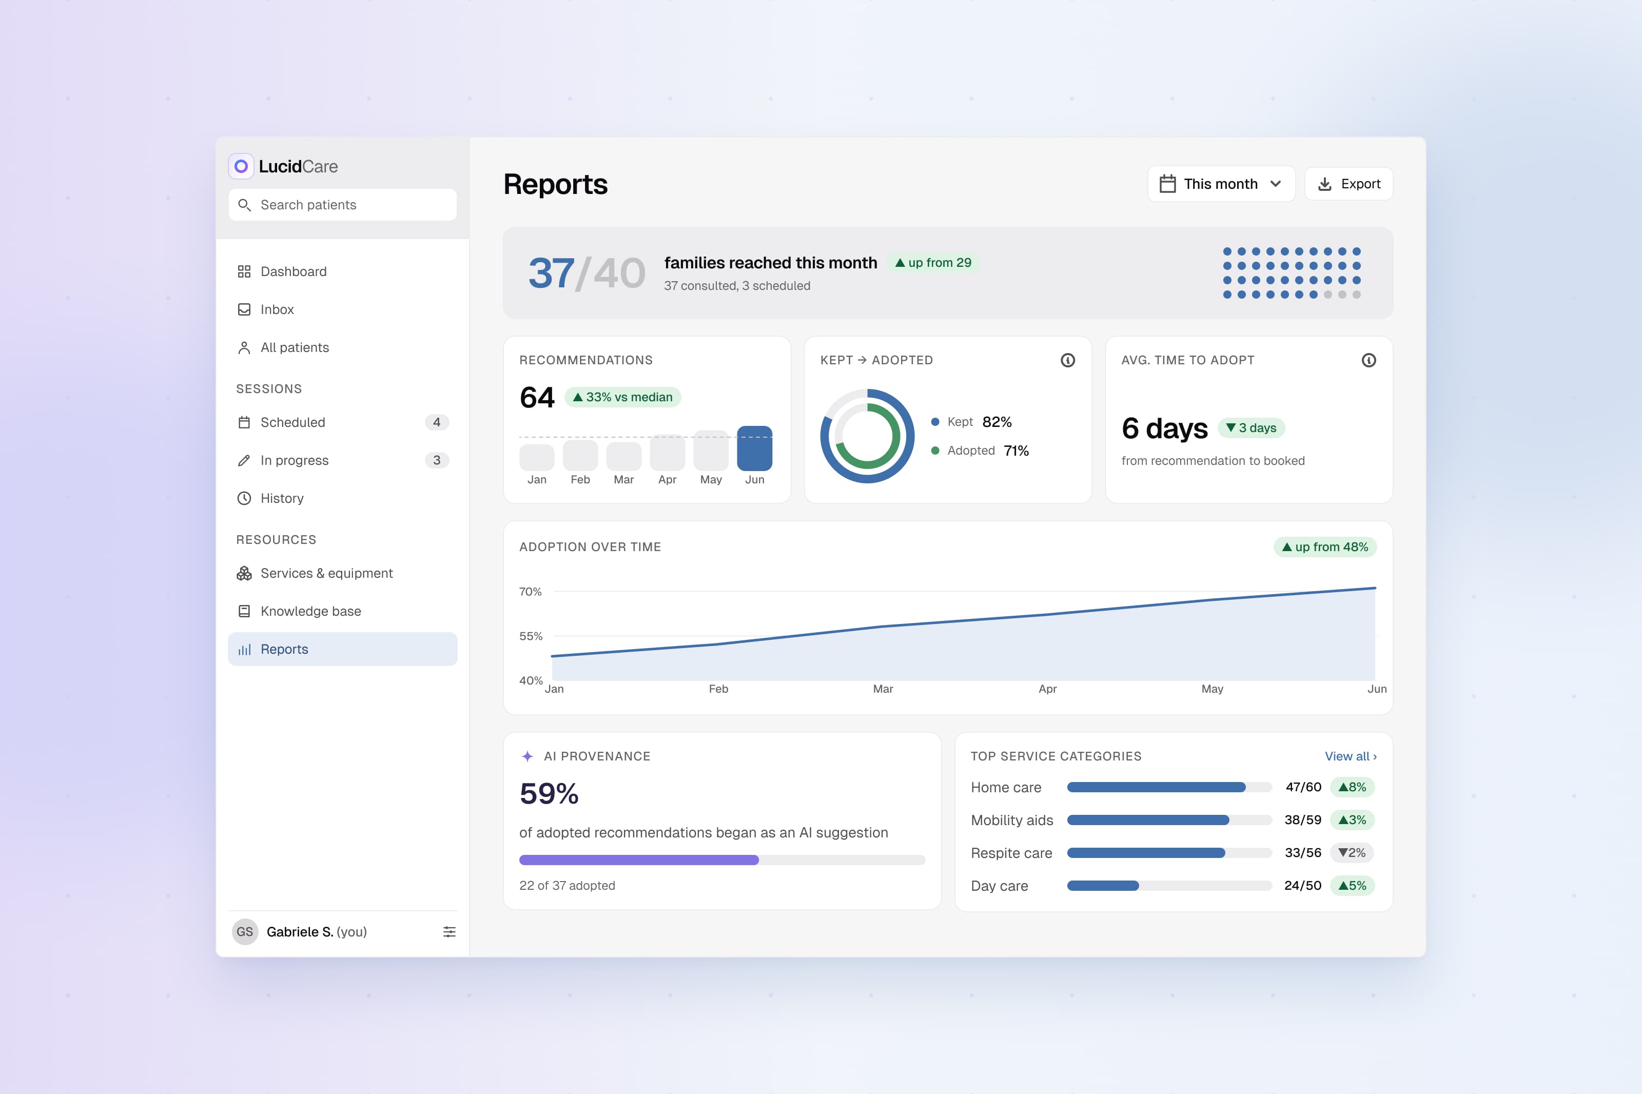Click the Adopted 71% legend entry
The width and height of the screenshot is (1642, 1094).
point(980,451)
